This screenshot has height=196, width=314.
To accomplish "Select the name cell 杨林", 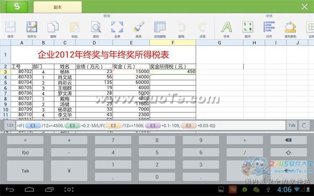I will pyautogui.click(x=65, y=72).
